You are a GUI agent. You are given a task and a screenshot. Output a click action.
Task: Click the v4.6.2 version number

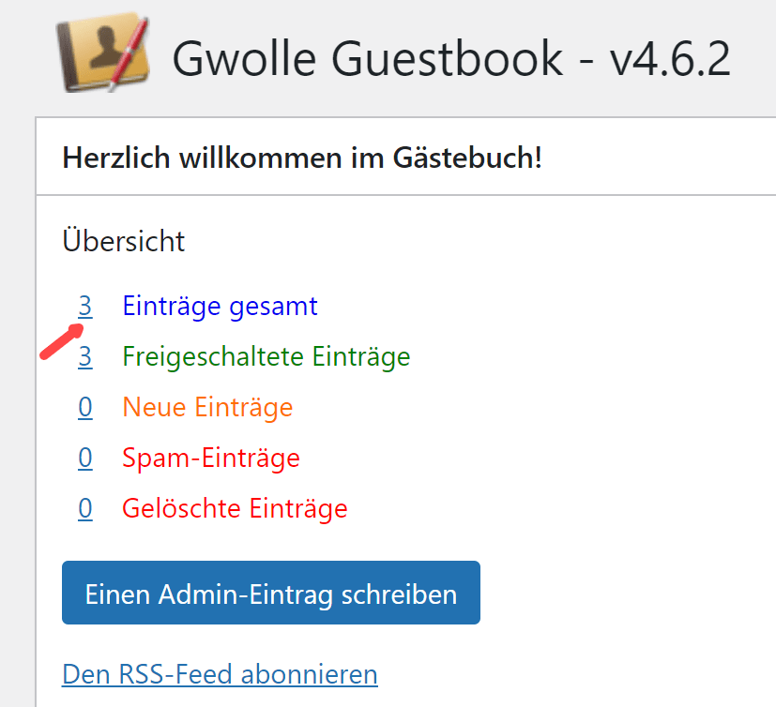coord(669,61)
